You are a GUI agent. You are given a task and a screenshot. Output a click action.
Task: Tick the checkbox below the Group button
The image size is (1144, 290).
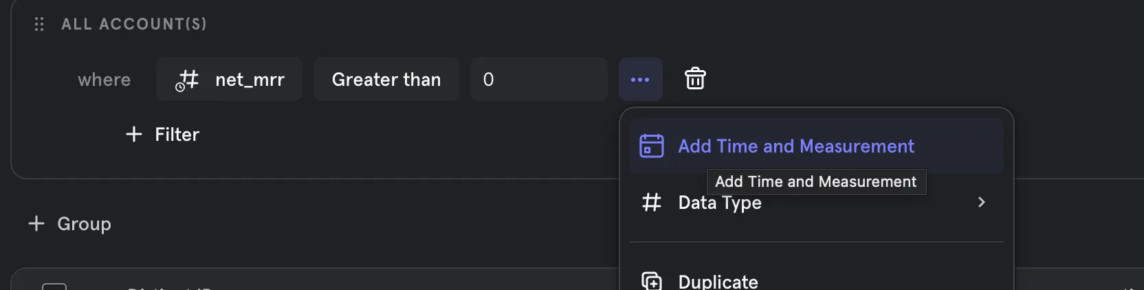pyautogui.click(x=54, y=287)
